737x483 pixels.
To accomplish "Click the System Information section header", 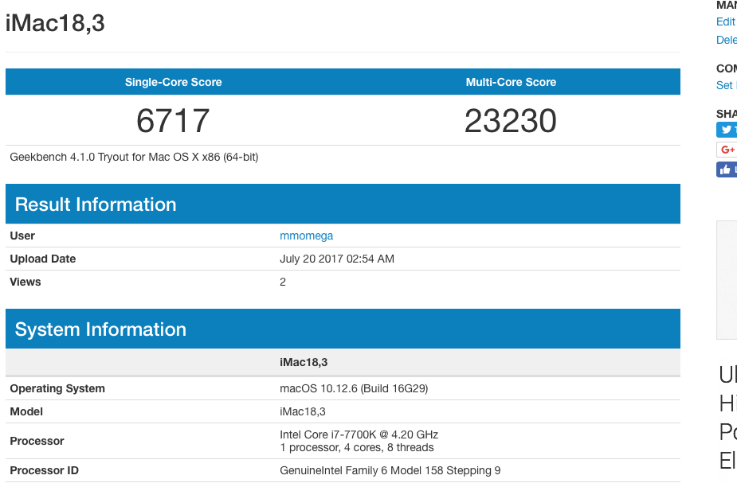I will point(343,329).
